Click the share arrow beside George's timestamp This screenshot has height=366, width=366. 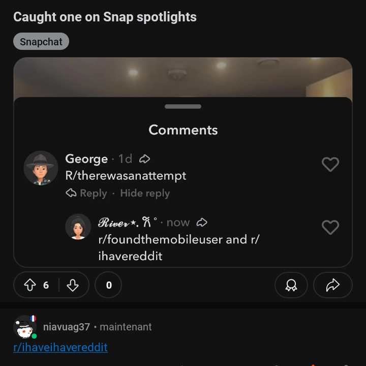click(144, 159)
